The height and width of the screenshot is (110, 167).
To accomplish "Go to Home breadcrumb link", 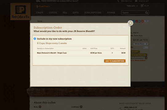I will [40, 21].
